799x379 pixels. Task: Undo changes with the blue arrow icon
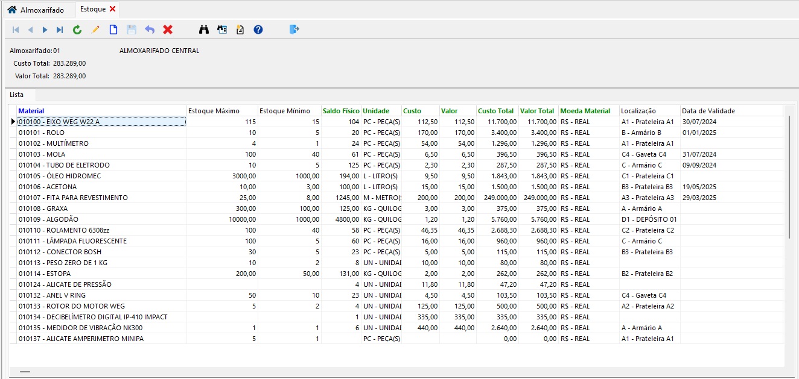(x=150, y=30)
